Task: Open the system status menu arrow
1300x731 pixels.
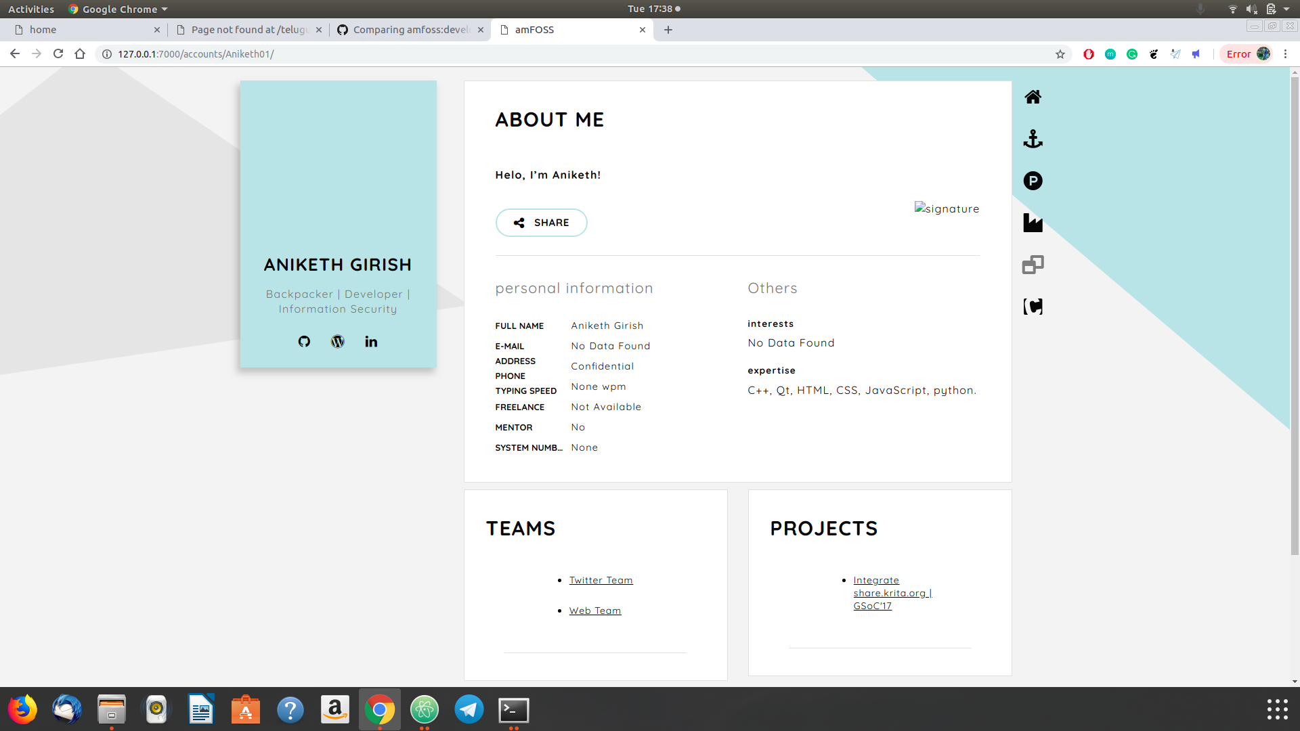Action: [x=1286, y=9]
